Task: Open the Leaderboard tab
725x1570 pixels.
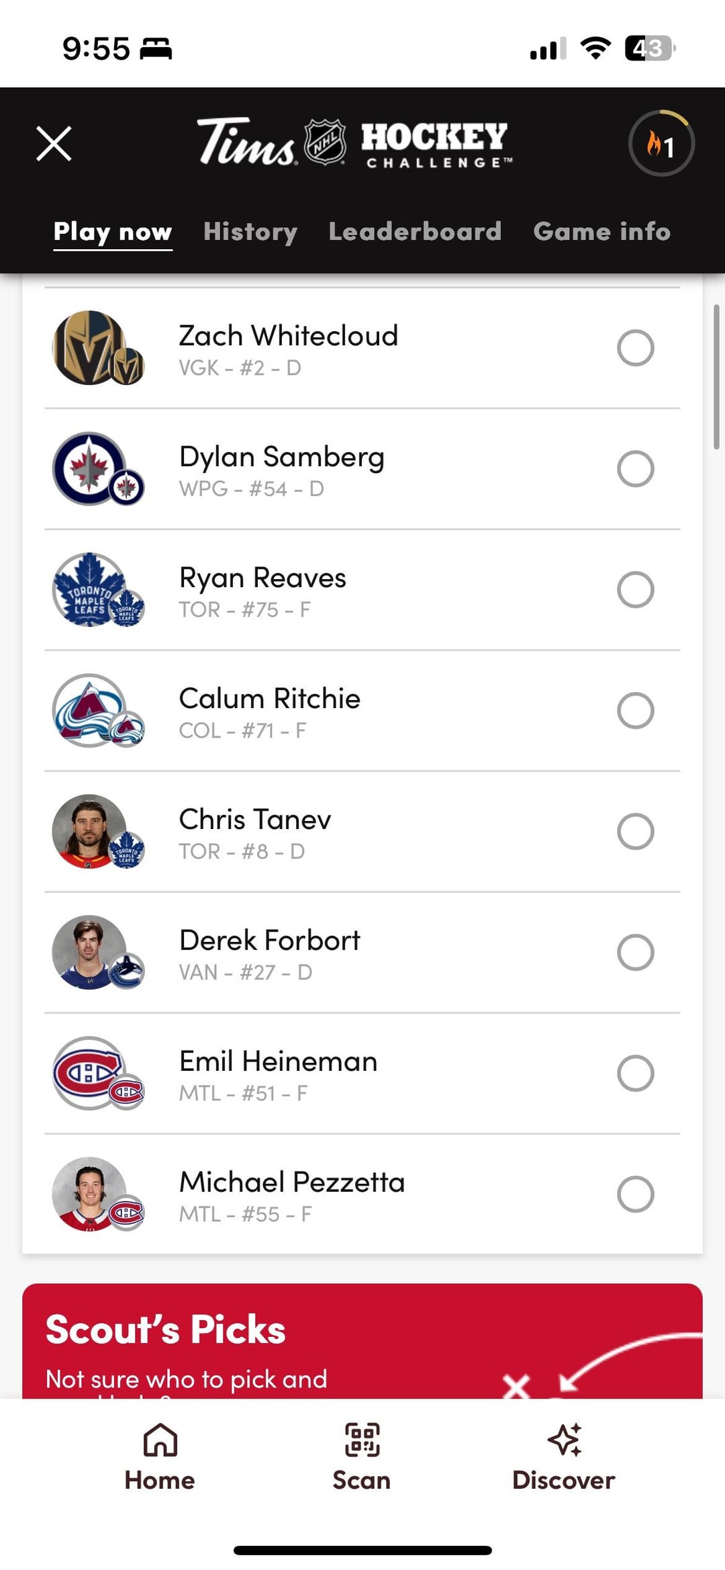Action: pos(415,232)
